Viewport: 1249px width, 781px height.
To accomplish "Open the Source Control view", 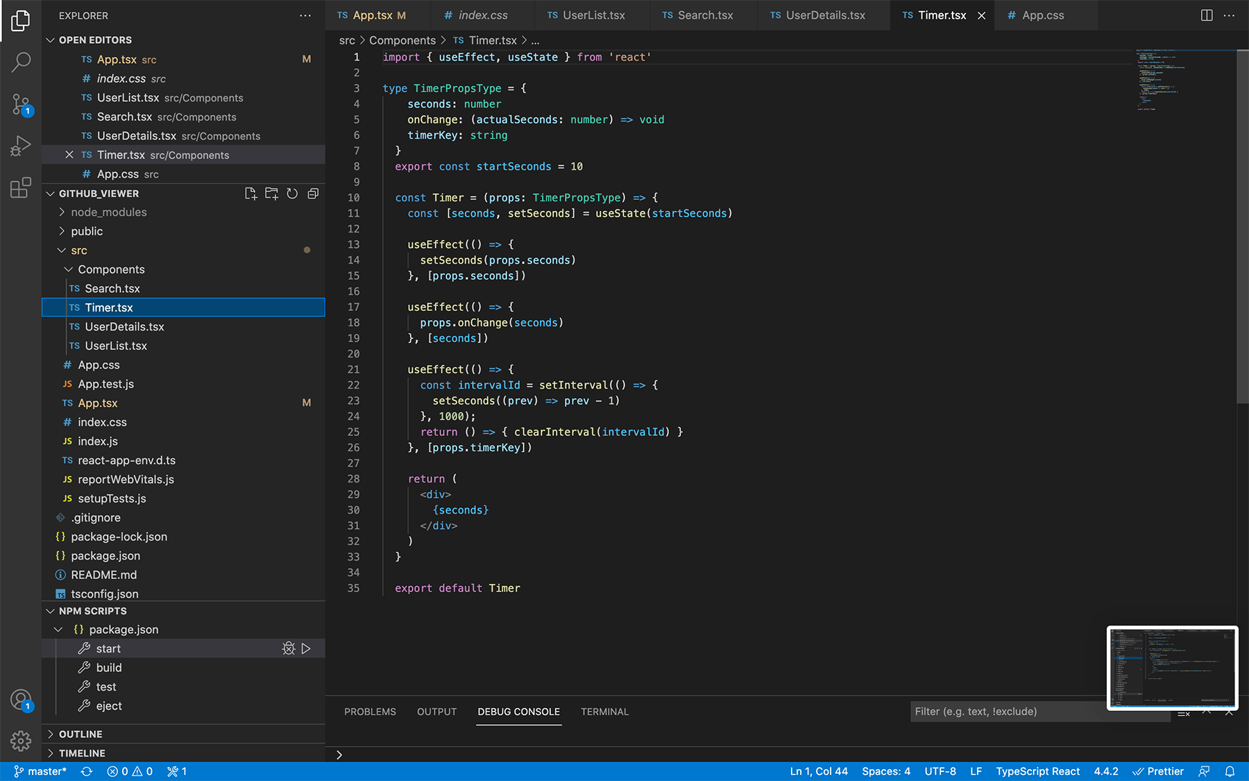I will tap(21, 105).
